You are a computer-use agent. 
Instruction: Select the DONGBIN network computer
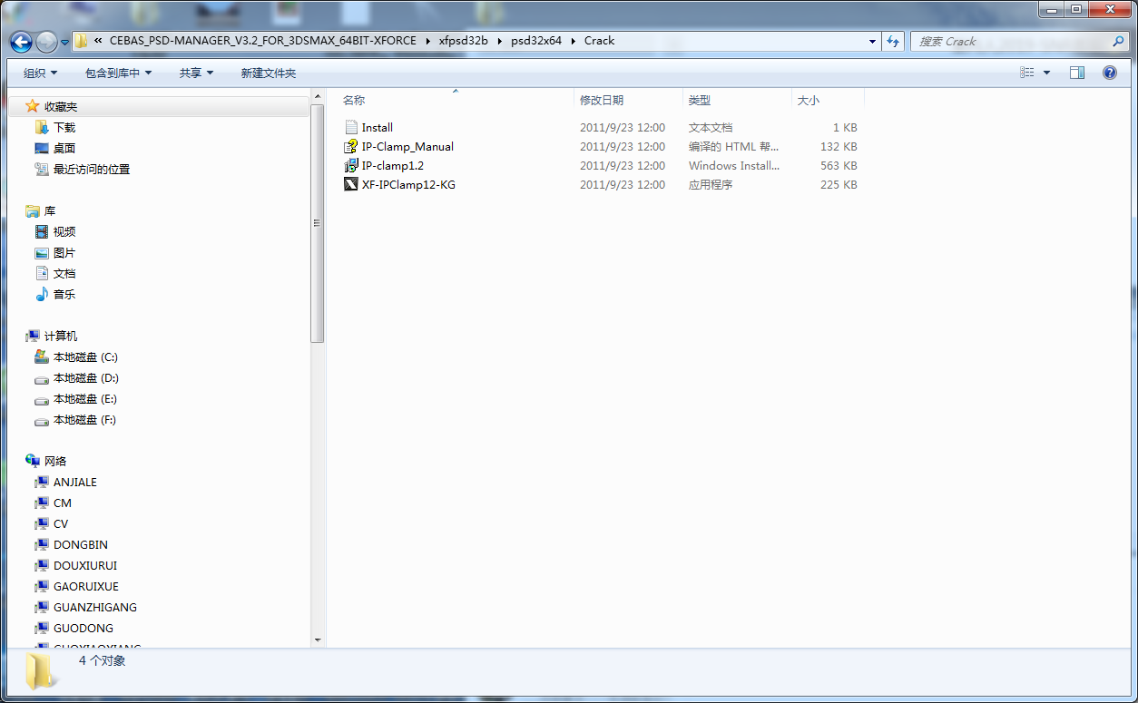[x=81, y=544]
